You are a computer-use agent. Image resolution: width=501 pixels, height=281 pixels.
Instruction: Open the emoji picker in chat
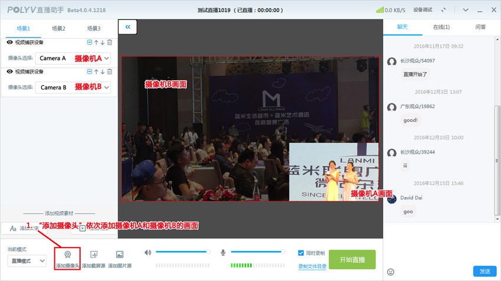tap(390, 272)
